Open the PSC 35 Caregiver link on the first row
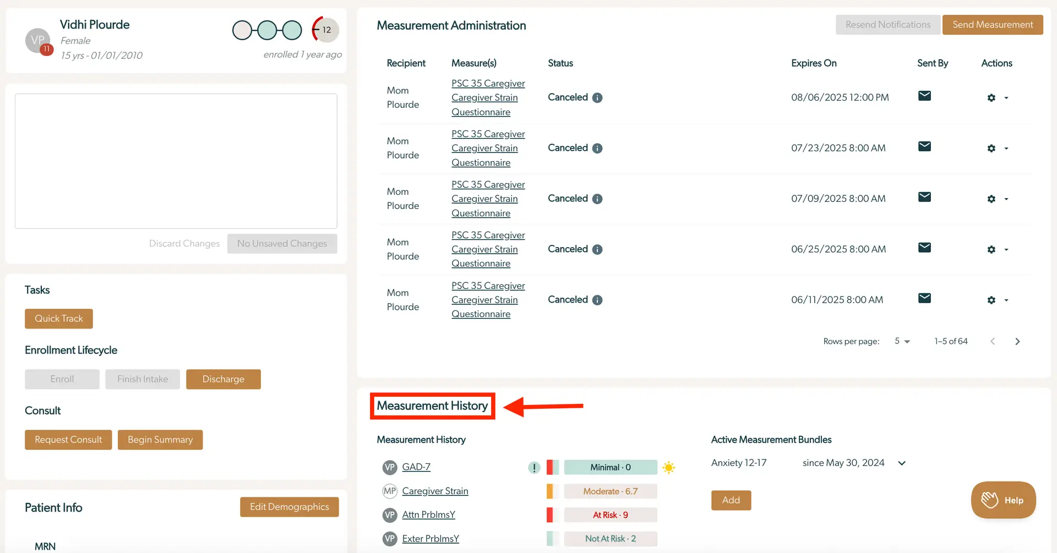1057x553 pixels. 488,83
